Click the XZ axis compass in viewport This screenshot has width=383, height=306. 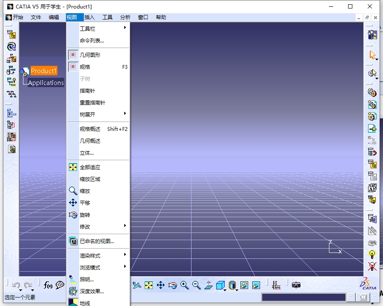click(335, 247)
